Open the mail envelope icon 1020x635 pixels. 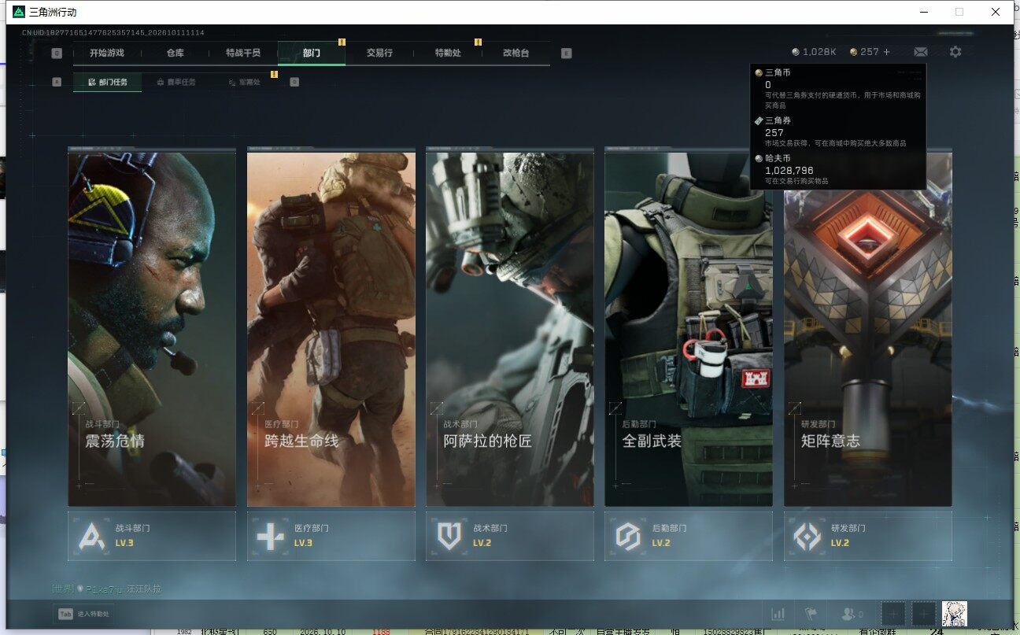pyautogui.click(x=920, y=52)
